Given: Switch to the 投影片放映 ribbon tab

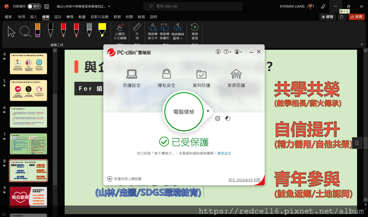Looking at the screenshot, I should tap(100, 17).
